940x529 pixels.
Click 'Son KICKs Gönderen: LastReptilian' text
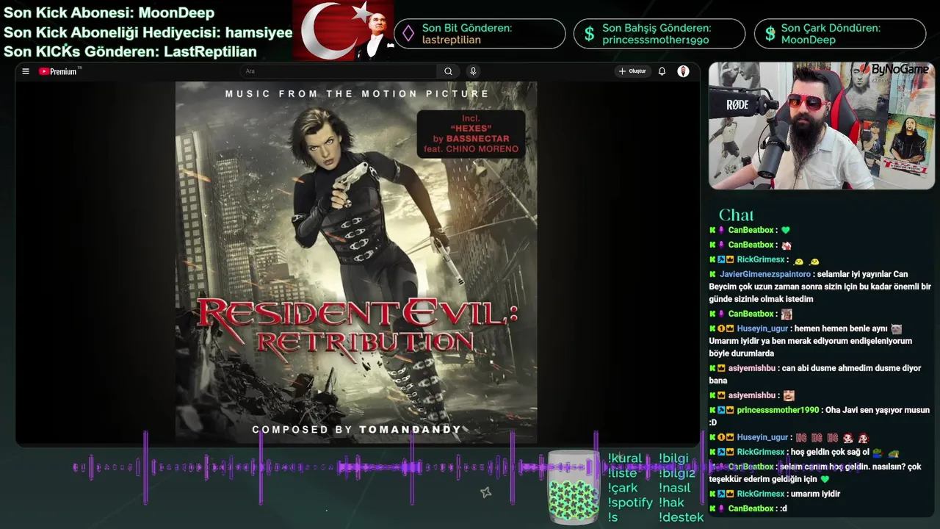[130, 51]
